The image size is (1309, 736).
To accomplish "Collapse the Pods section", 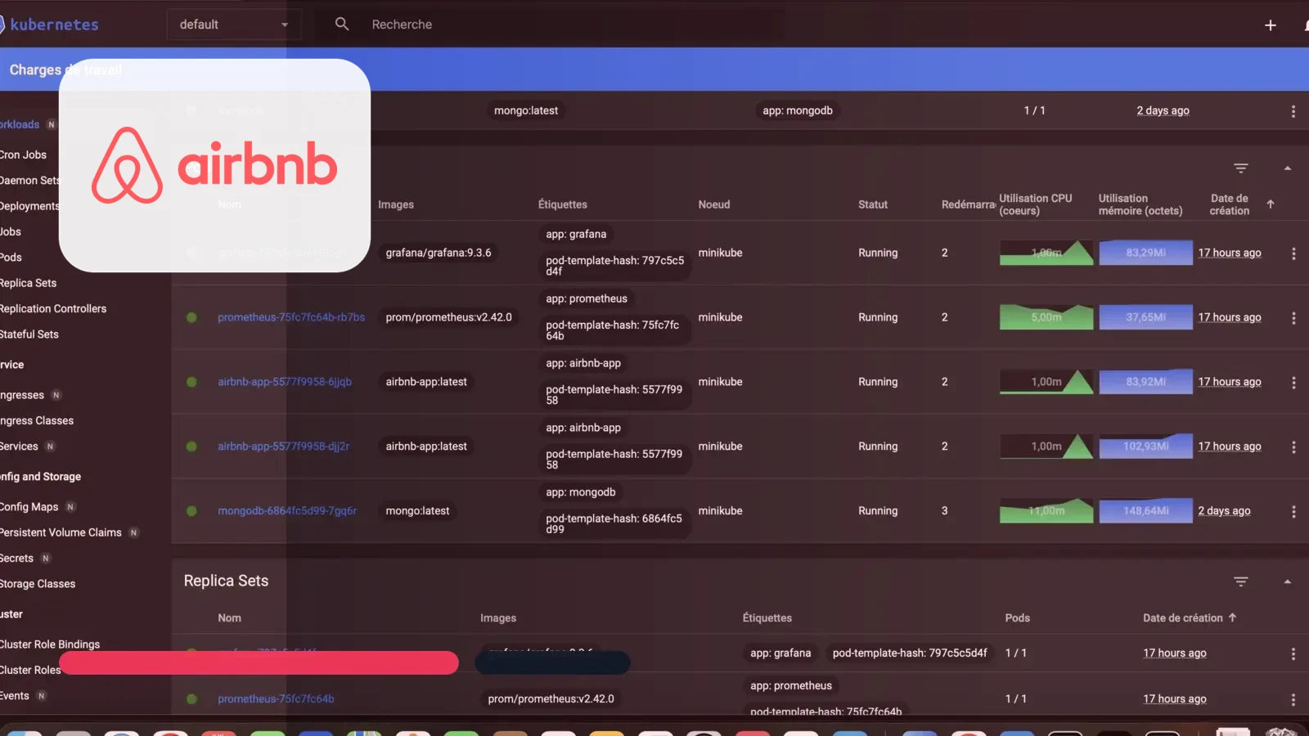I will coord(1288,168).
